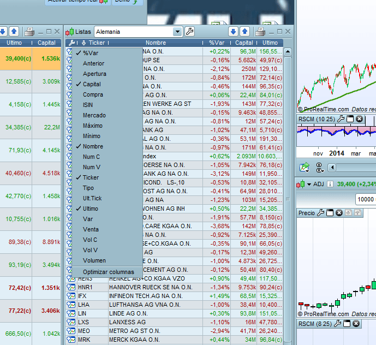Screen dimensions: 376x345
Task: Click the chart scrollbar left arrow
Action: click(332, 167)
